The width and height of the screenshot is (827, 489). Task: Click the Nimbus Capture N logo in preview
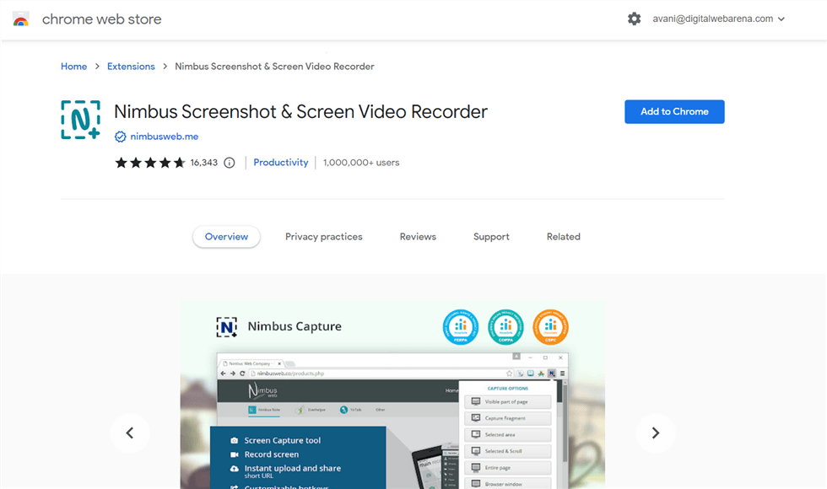227,327
